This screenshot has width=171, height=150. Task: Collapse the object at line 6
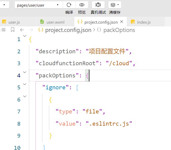pyautogui.click(x=25, y=96)
